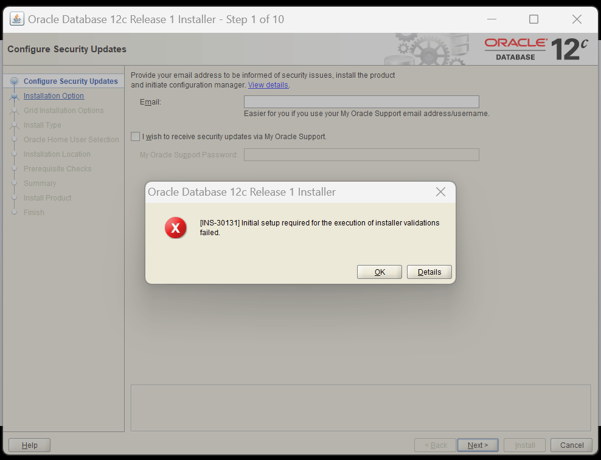Select the Prerequisite Checks step

click(x=58, y=168)
